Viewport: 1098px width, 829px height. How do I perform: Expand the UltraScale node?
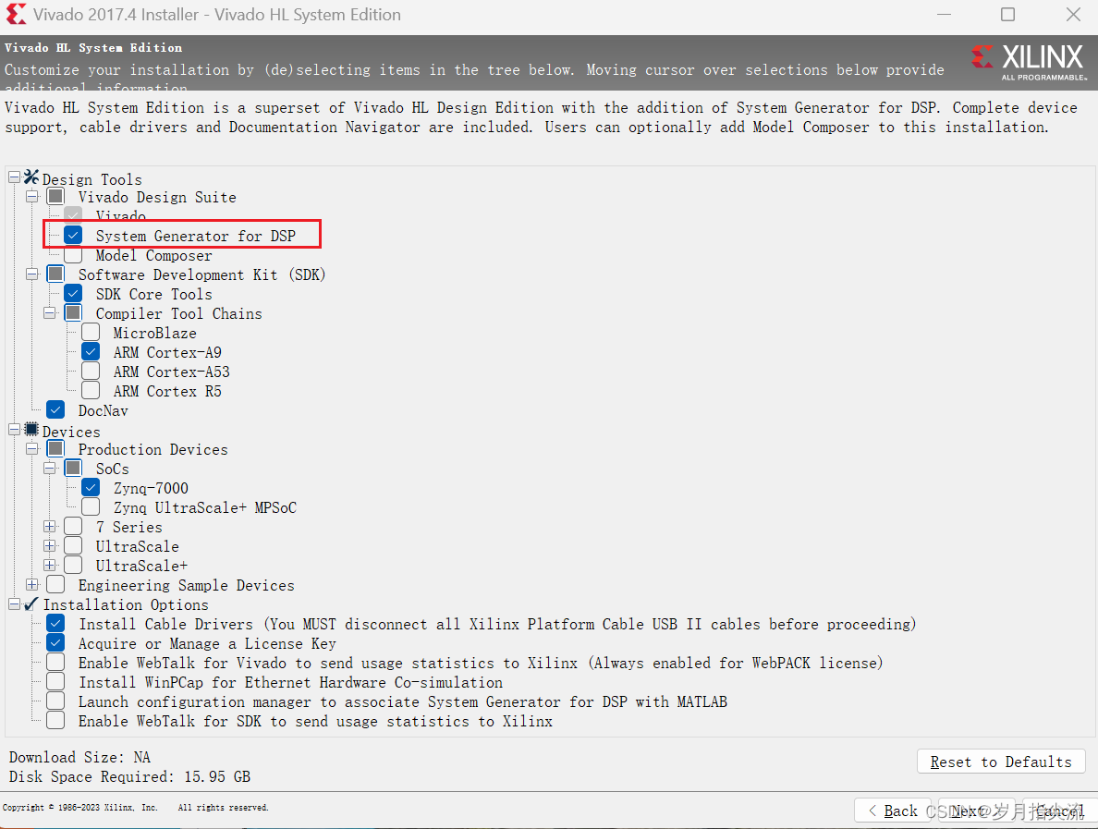pos(49,545)
